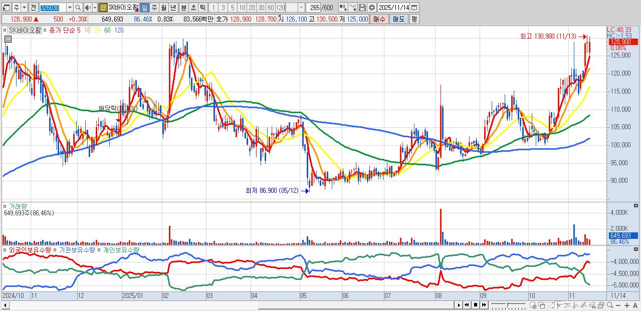This screenshot has width=641, height=311.
Task: Open stock code history dropdown arrow
Action: pos(70,8)
